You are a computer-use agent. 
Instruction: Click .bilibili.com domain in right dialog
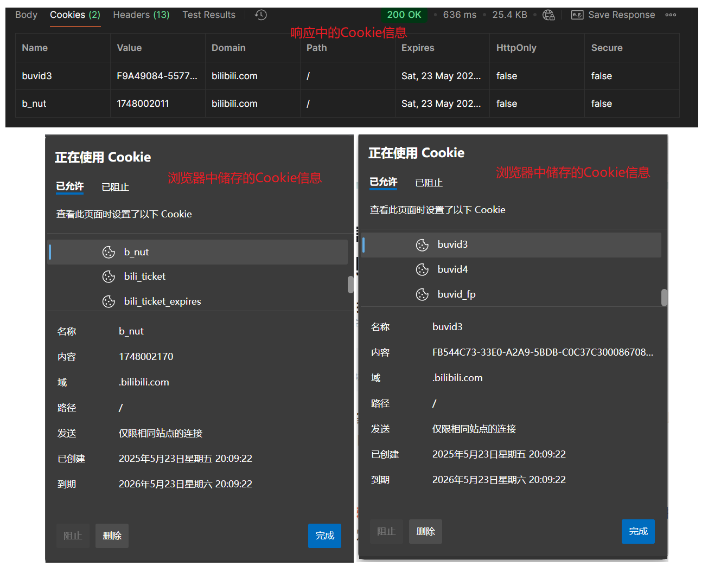(457, 378)
